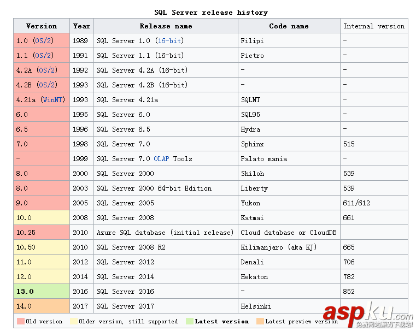The image size is (416, 331).
Task: Click the orange Latest preview version swatch
Action: (x=260, y=321)
